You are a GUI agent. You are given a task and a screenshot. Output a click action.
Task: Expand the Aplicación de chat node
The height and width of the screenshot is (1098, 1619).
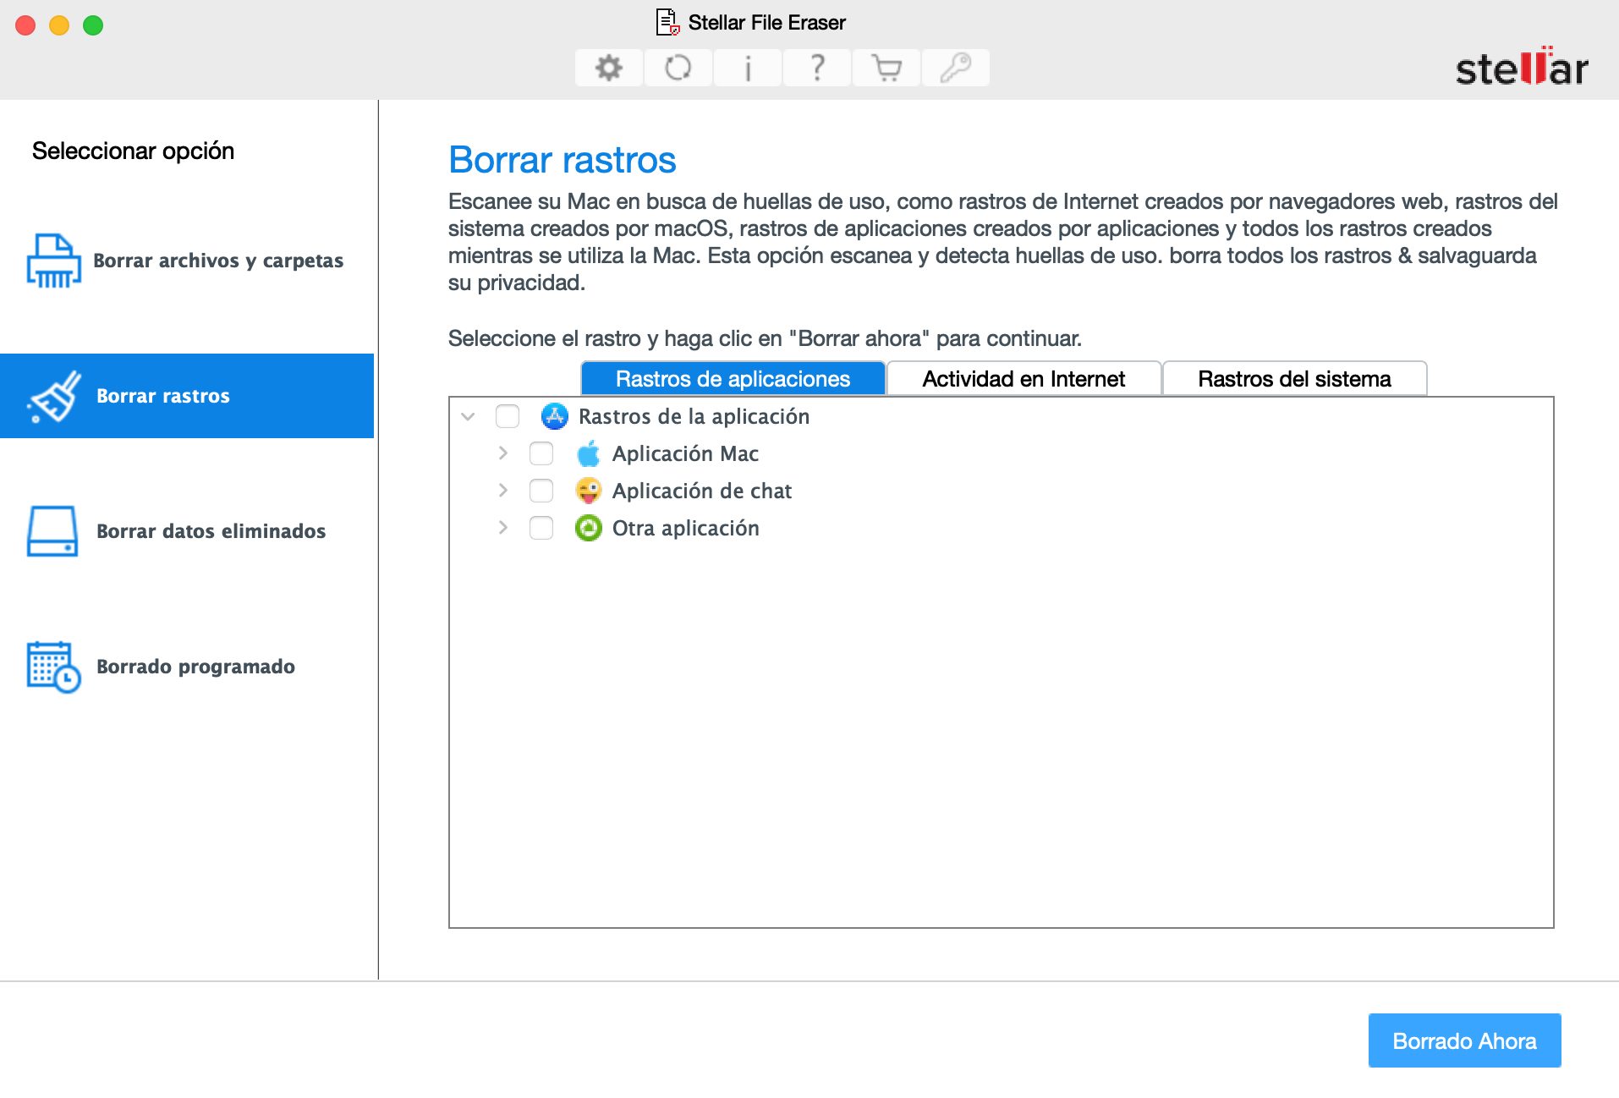tap(503, 491)
